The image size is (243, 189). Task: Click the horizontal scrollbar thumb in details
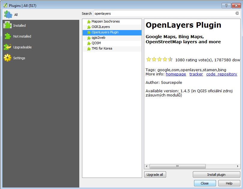pos(178,166)
